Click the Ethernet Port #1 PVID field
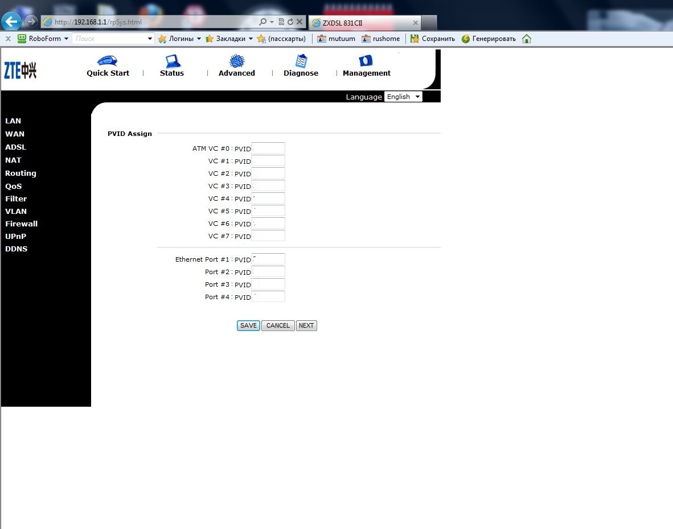Viewport: 673px width, 529px height. [268, 259]
